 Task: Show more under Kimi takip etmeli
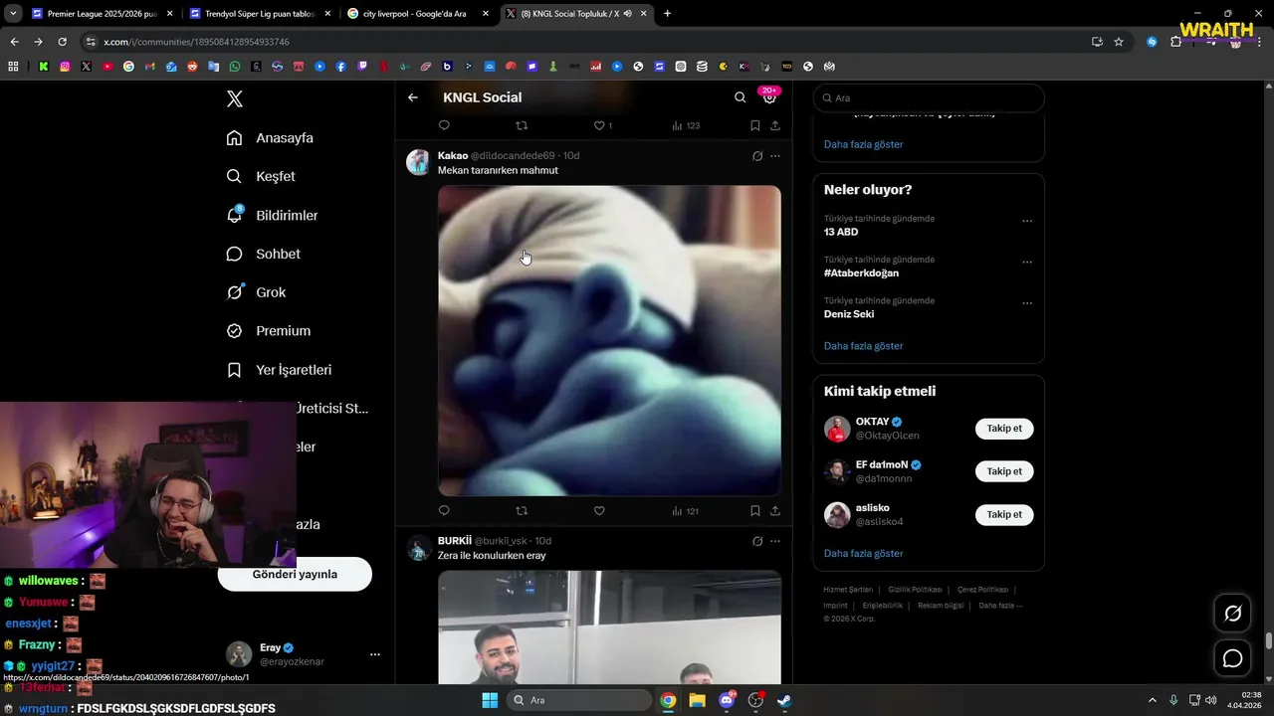[863, 553]
